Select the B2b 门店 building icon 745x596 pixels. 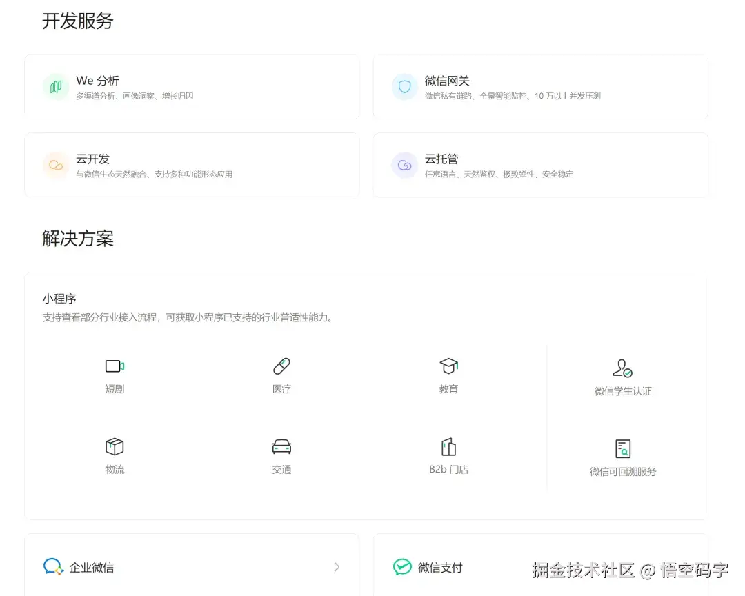(448, 447)
